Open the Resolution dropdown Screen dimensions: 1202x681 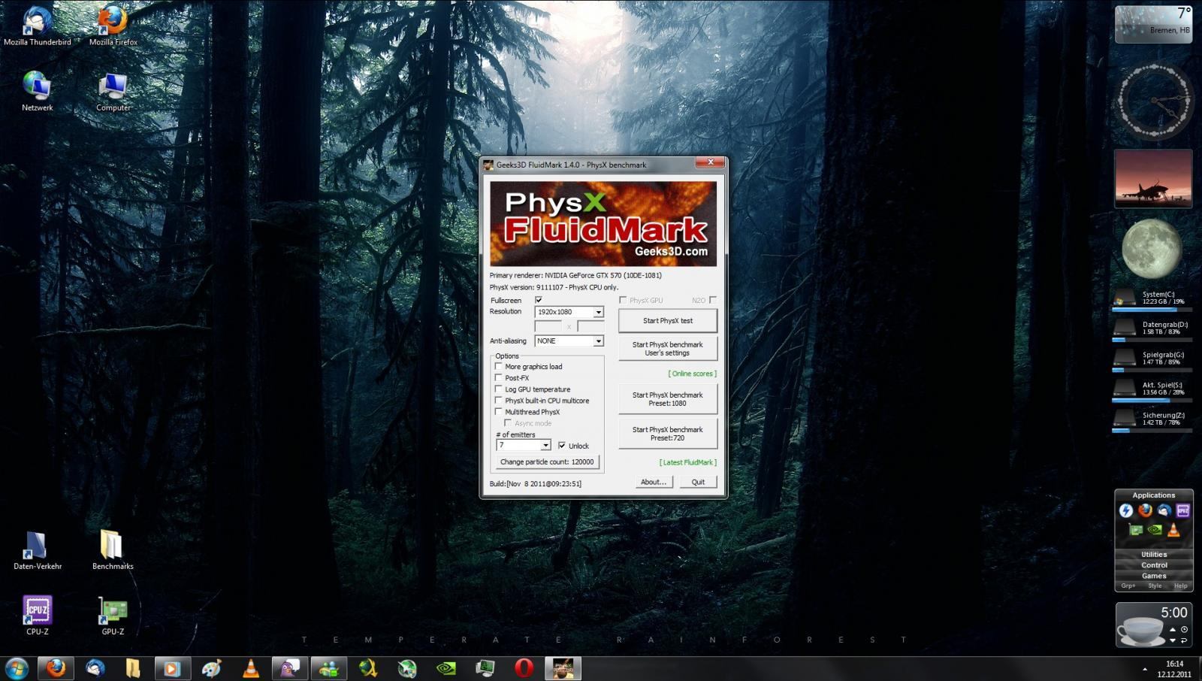[x=599, y=312]
